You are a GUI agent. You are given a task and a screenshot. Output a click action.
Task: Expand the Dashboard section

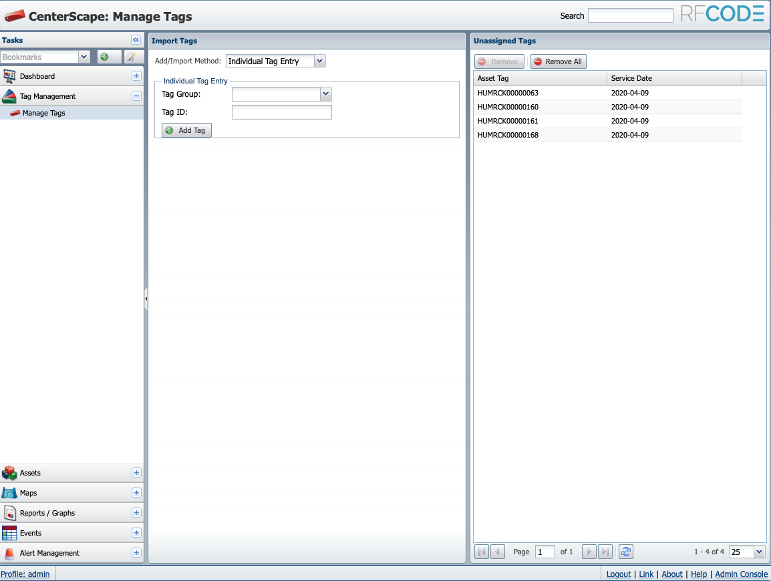click(x=137, y=75)
